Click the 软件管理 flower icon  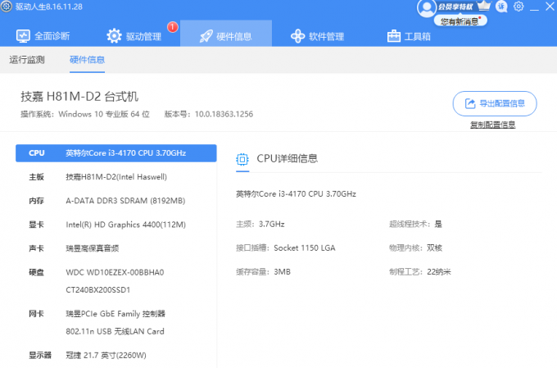297,36
